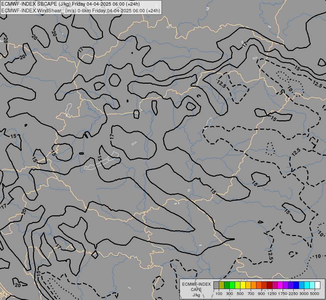Click the indigo swatch left of 2250
326x300 pixels.
tap(291, 285)
